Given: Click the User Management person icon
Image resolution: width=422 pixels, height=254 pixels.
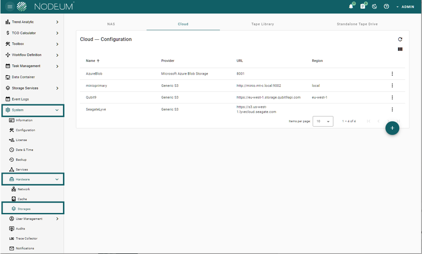Looking at the screenshot, I should coord(11,219).
